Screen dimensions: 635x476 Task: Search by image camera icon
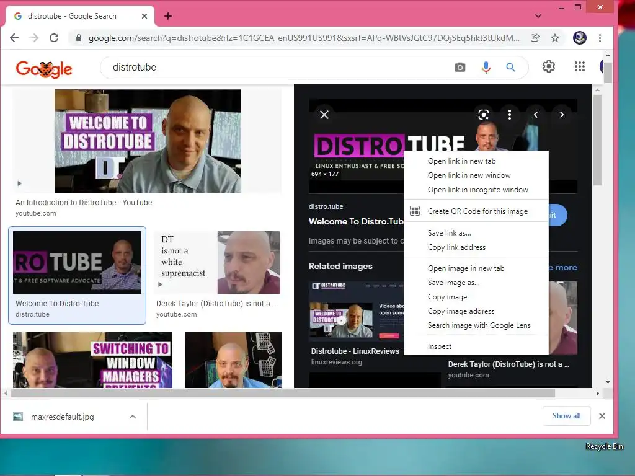pyautogui.click(x=460, y=67)
